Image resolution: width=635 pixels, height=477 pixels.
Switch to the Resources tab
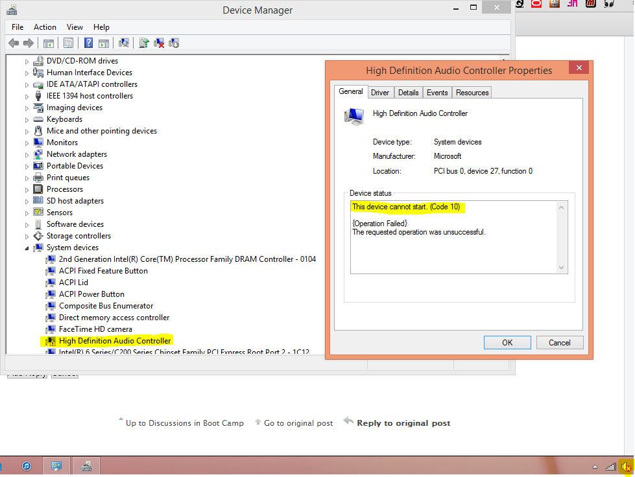[x=472, y=93]
